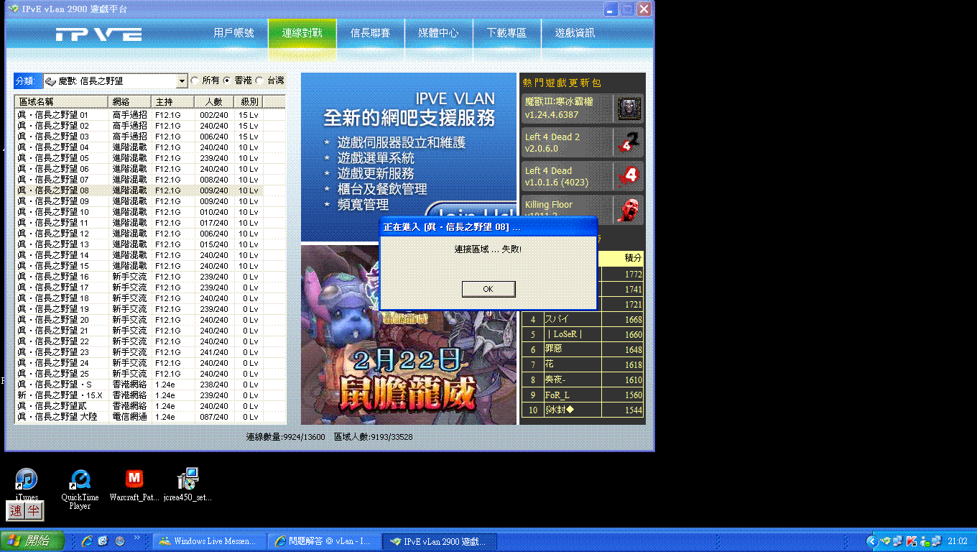Click the 開始 Start button
This screenshot has height=552, width=977.
click(x=32, y=541)
